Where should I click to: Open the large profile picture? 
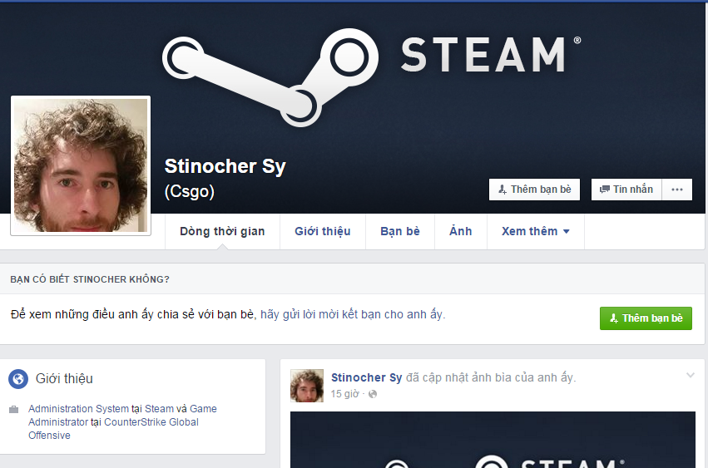[x=81, y=165]
